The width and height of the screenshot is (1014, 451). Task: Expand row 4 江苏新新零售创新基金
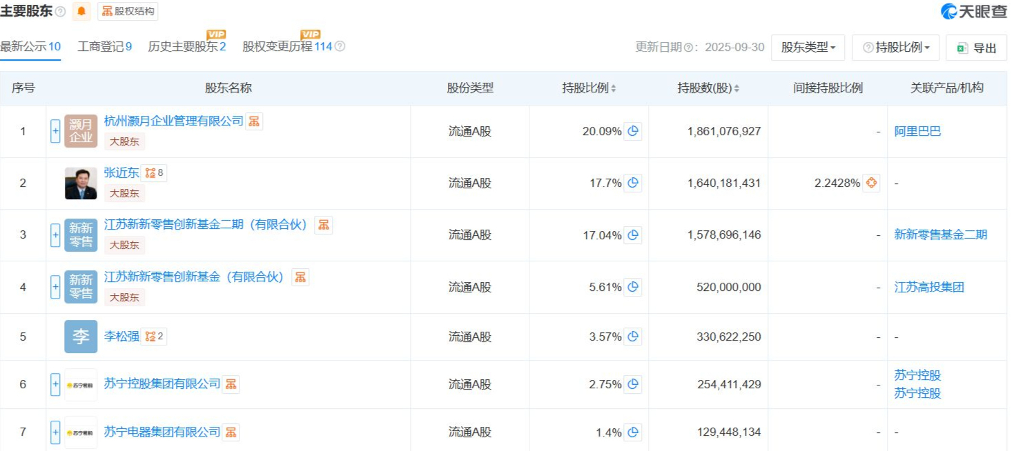55,287
